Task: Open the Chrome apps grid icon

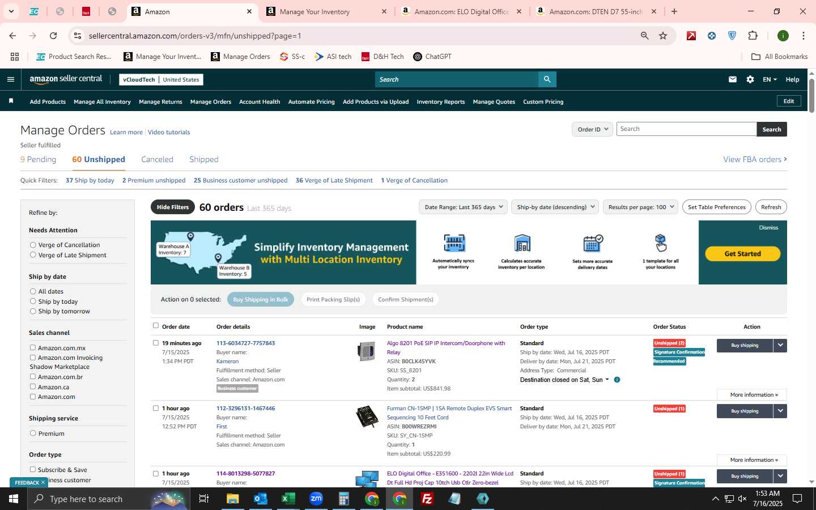Action: click(15, 57)
